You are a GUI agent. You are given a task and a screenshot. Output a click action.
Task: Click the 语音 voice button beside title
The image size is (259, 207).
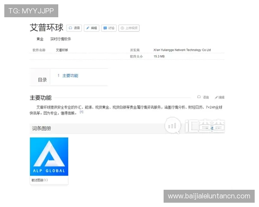74,28
